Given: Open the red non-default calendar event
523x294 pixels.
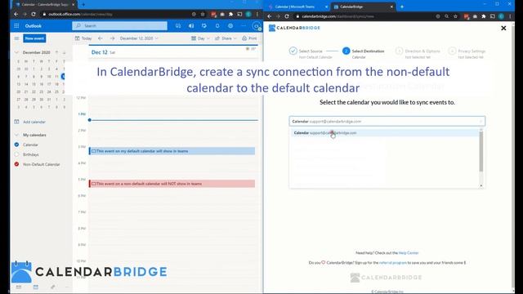Looking at the screenshot, I should click(x=172, y=184).
